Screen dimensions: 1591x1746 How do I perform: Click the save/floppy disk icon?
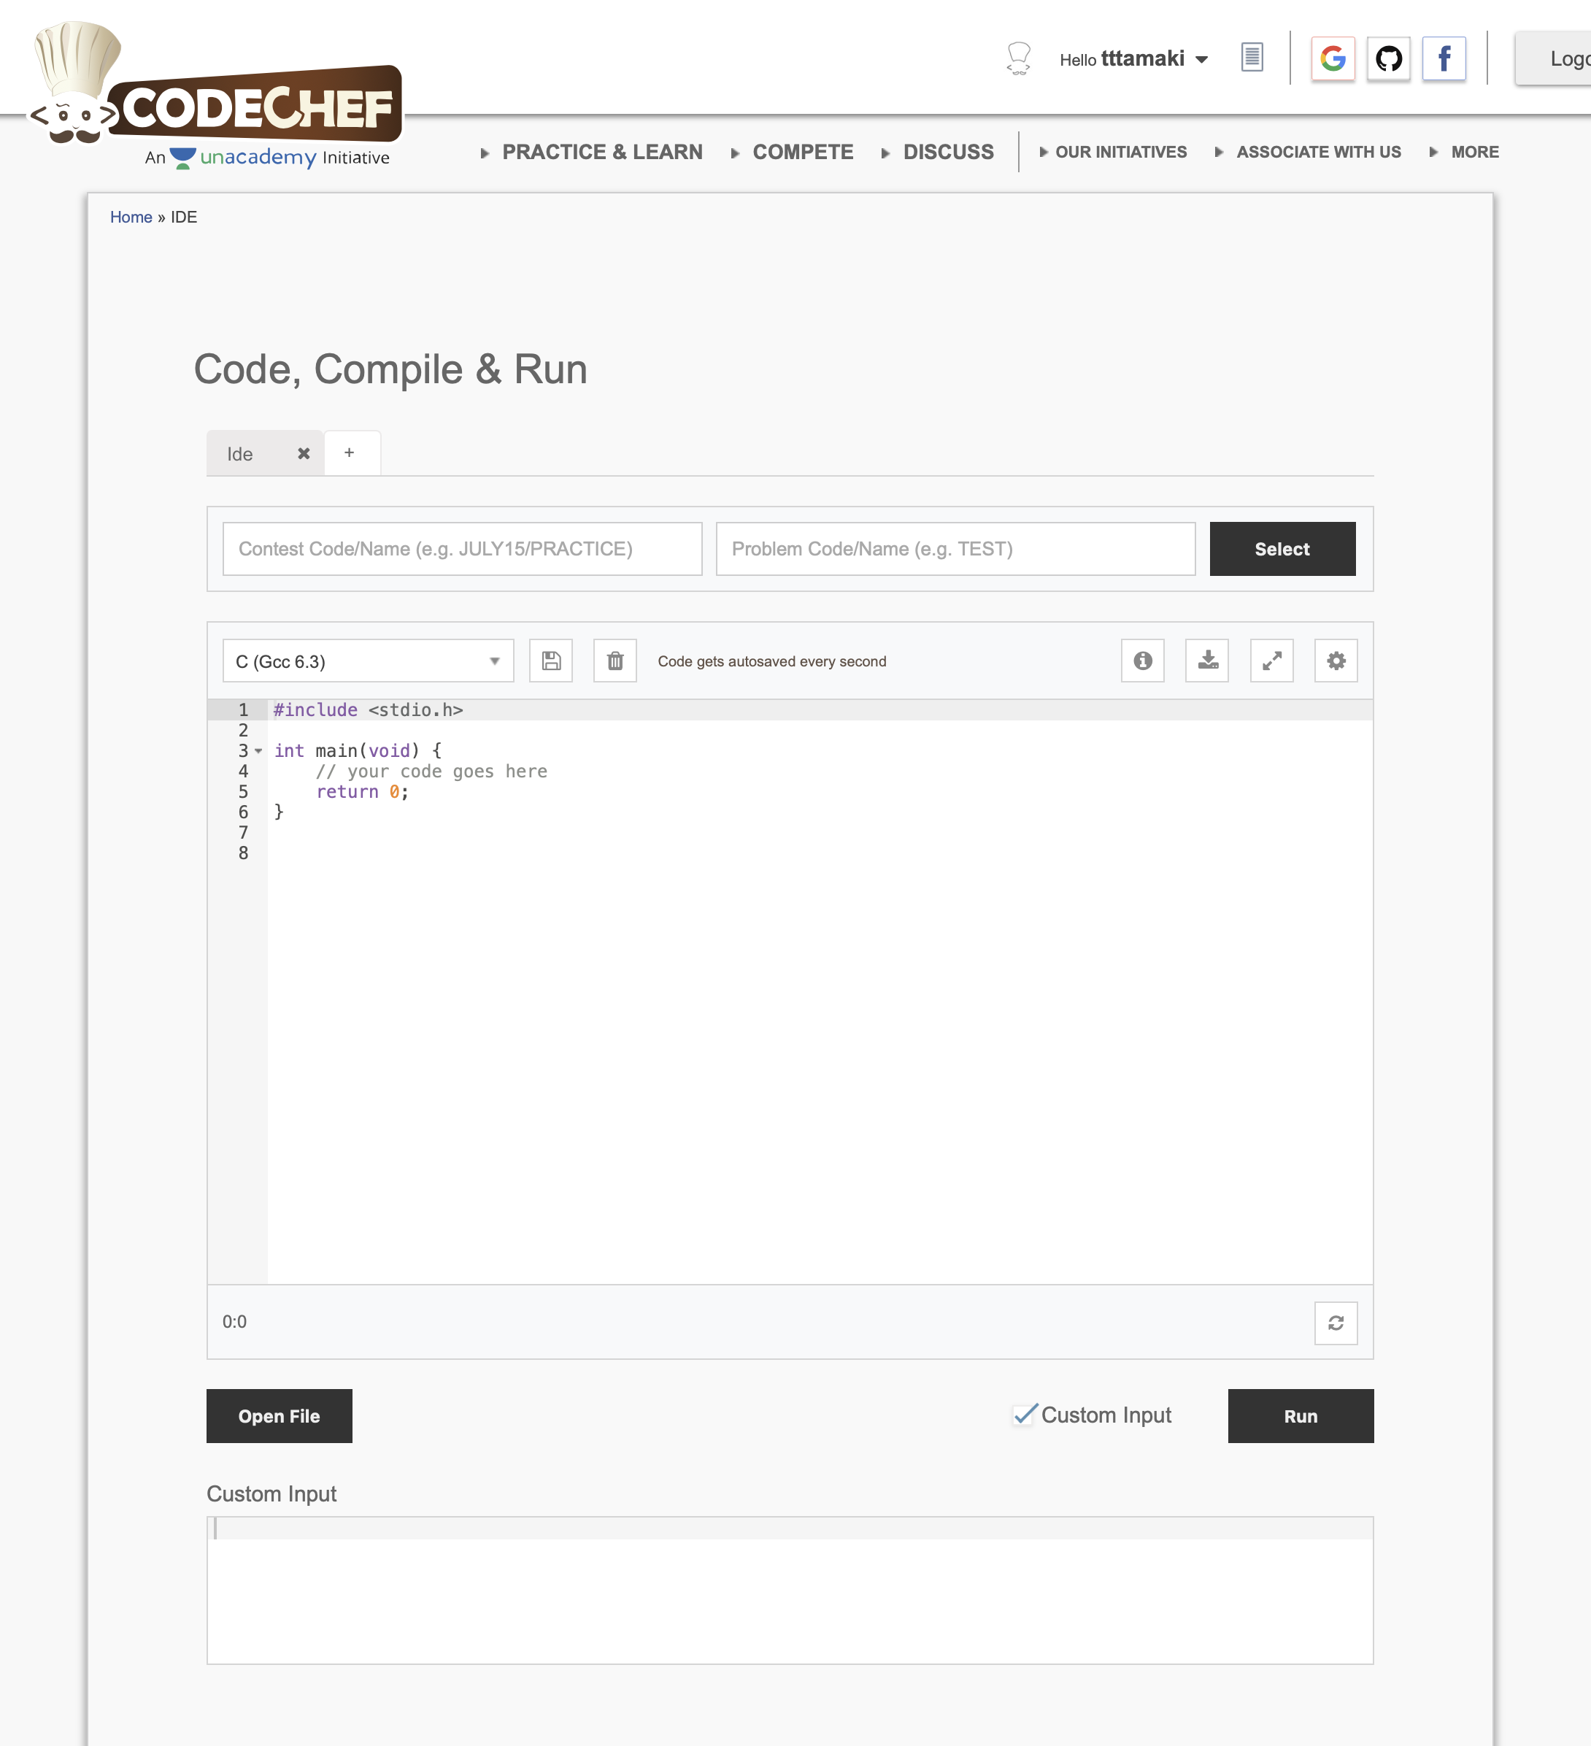point(550,660)
